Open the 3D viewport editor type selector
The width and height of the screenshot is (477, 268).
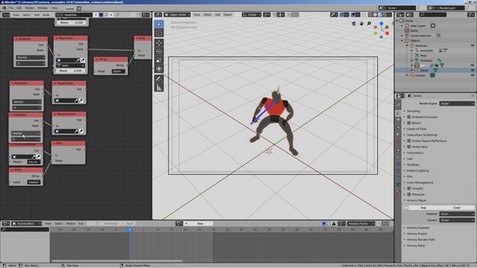pos(158,15)
